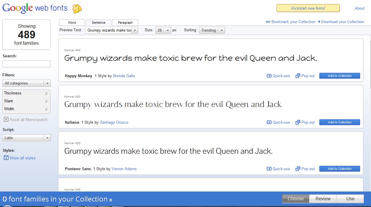Click Quick-use icon for Pontano Sans
Image resolution: width=371 pixels, height=207 pixels.
(x=269, y=169)
